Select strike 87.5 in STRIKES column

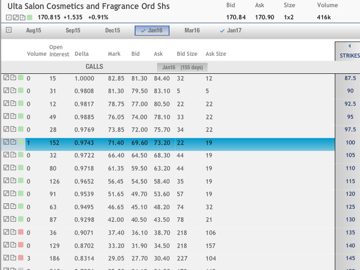[350, 78]
